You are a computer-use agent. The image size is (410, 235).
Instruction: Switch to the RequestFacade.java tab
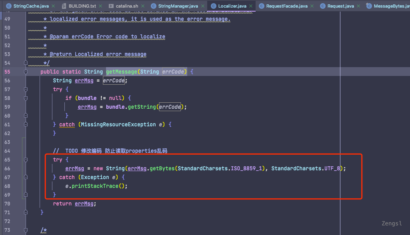click(x=286, y=6)
